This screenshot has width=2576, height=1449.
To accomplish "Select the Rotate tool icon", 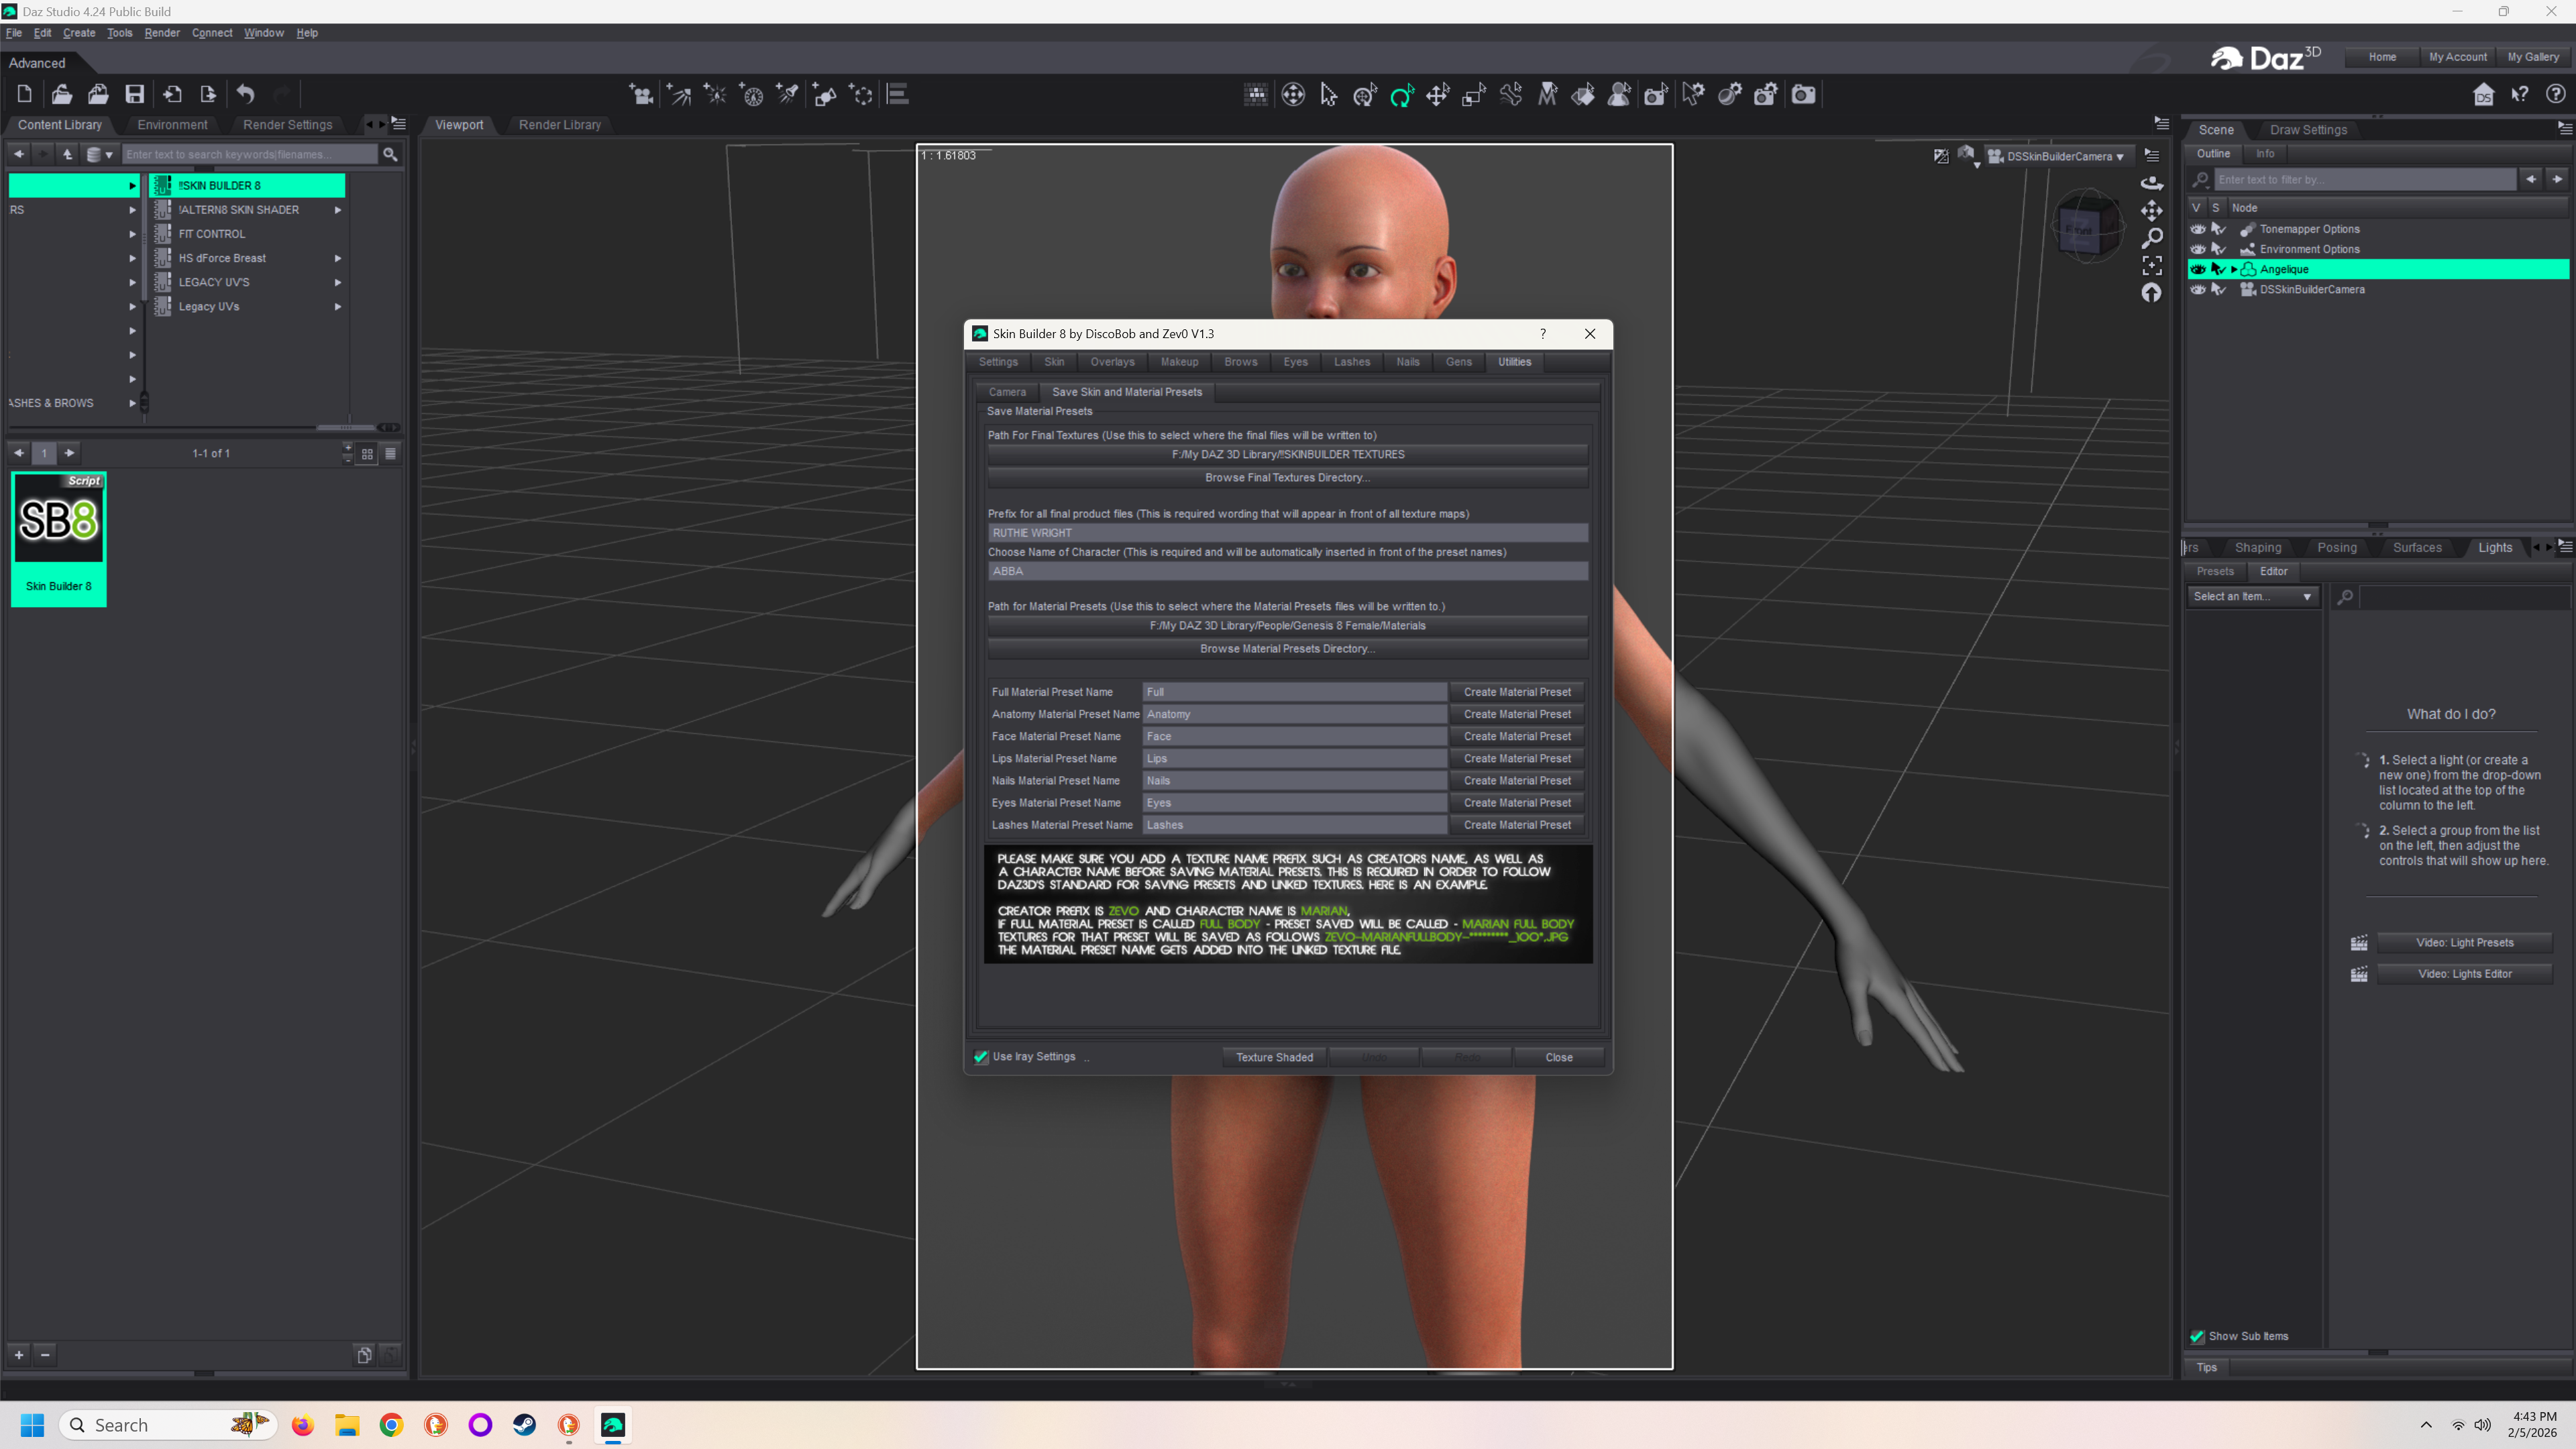I will tap(1401, 95).
